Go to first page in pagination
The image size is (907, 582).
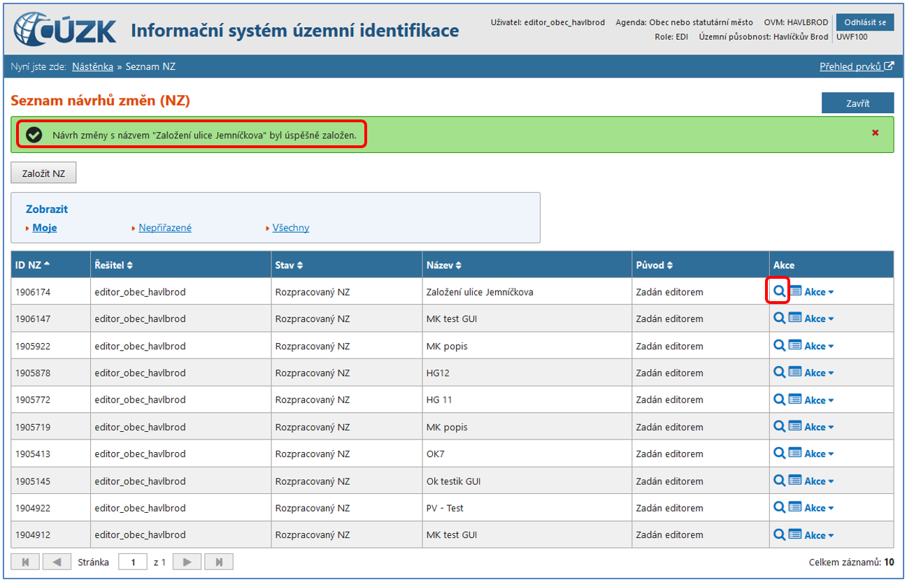pyautogui.click(x=25, y=562)
